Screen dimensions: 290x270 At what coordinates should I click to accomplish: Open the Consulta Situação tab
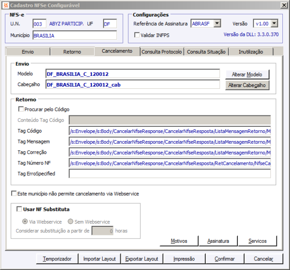206,52
